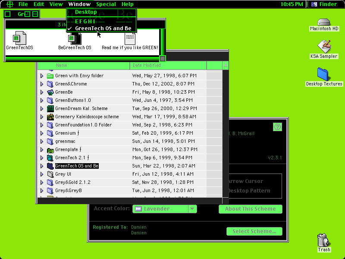
Task: Open the Special menu
Action: click(106, 4)
